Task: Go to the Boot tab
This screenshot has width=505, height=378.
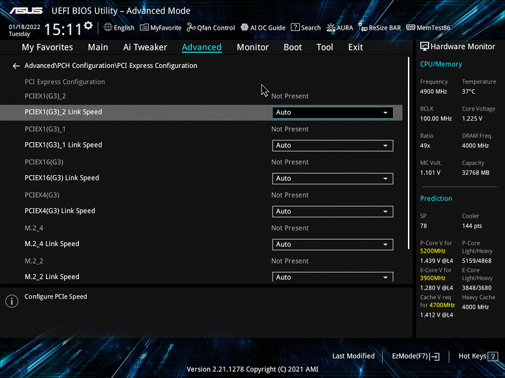Action: click(293, 47)
